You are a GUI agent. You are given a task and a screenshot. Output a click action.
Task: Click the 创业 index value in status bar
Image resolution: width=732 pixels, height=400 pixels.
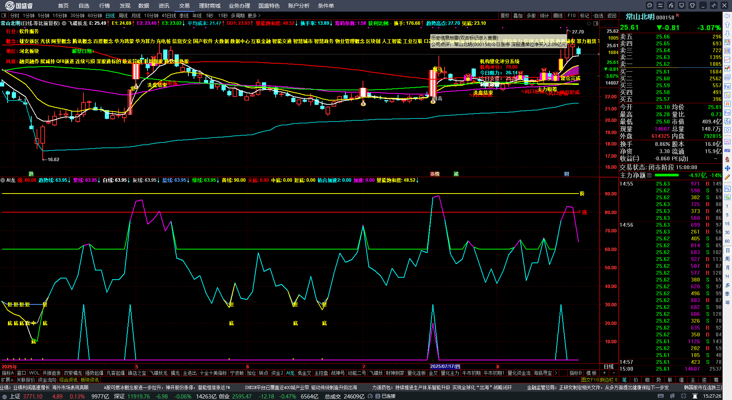pos(242,396)
